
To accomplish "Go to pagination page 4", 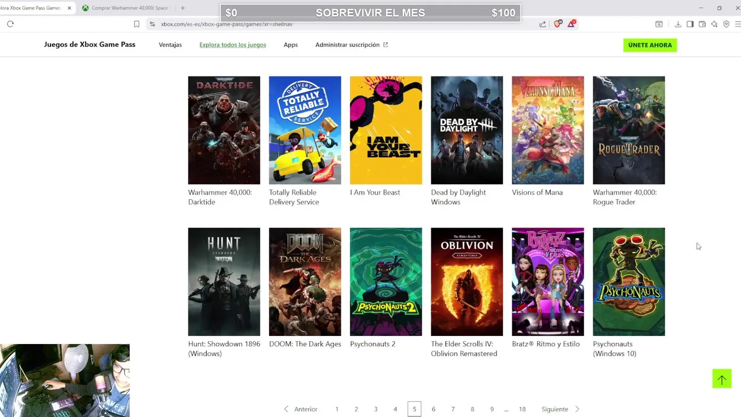I will pyautogui.click(x=395, y=409).
